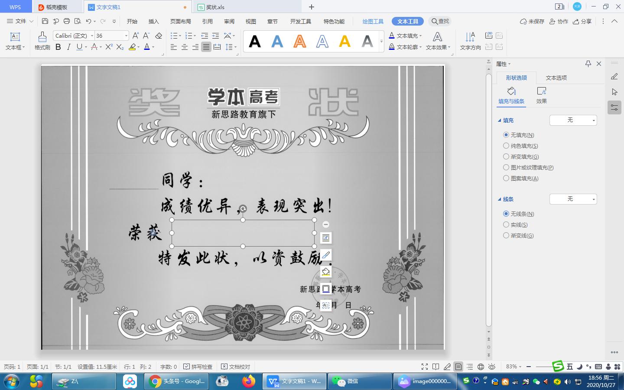This screenshot has height=390, width=624.
Task: Collapse the Line (线条) section
Action: (500, 199)
